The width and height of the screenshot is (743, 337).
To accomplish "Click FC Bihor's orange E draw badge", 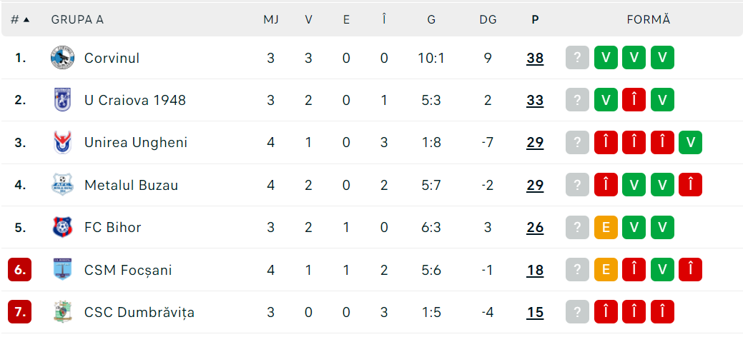I will (606, 228).
